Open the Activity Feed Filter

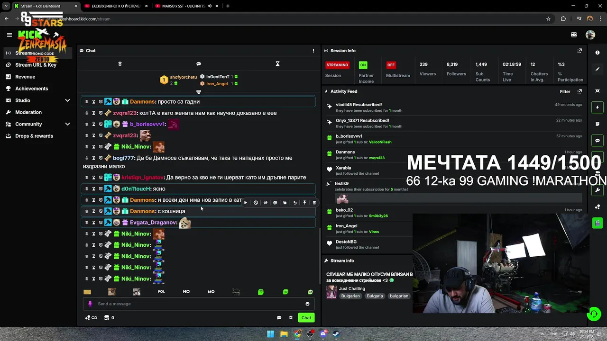coord(565,91)
